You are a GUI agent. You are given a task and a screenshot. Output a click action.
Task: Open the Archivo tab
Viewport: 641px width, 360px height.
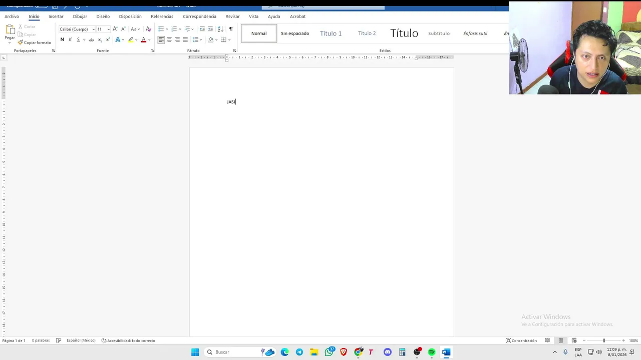click(12, 16)
